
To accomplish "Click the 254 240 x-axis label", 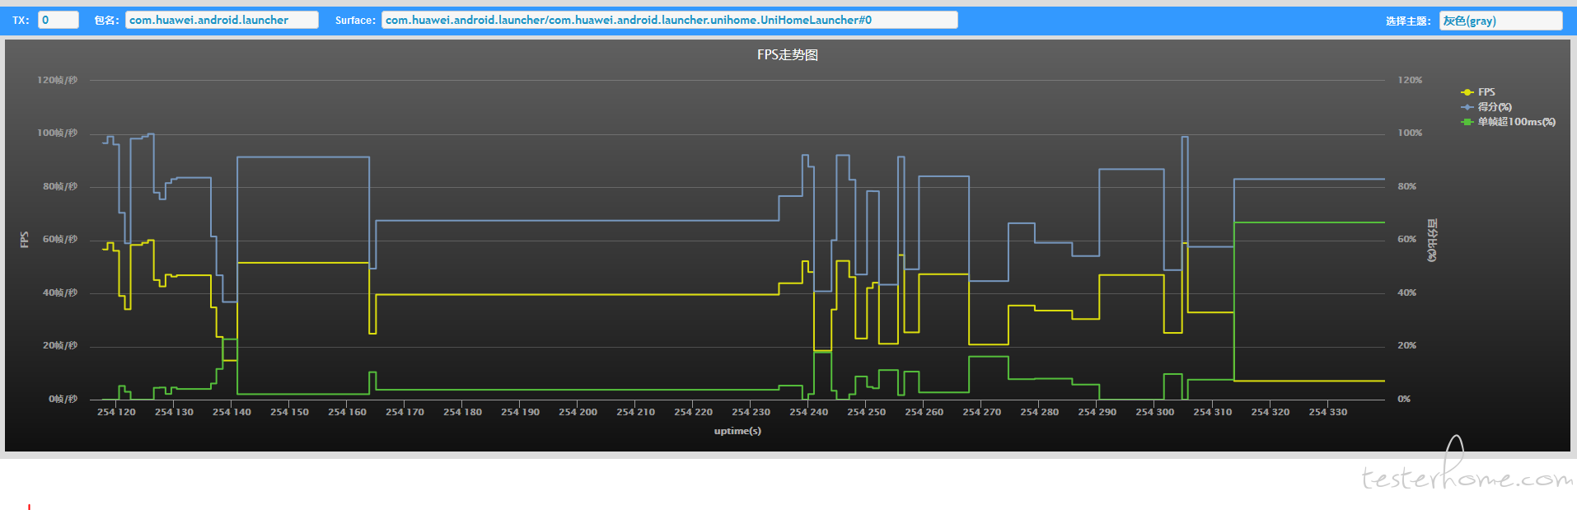I will click(x=808, y=412).
